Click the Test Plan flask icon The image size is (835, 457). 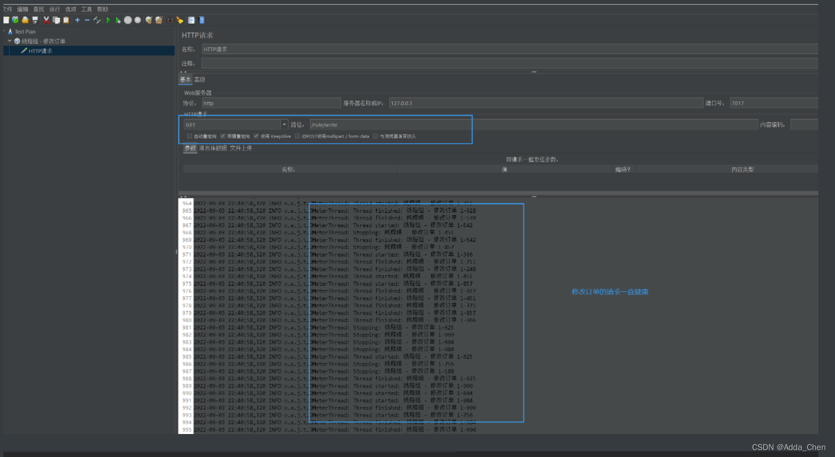(10, 32)
